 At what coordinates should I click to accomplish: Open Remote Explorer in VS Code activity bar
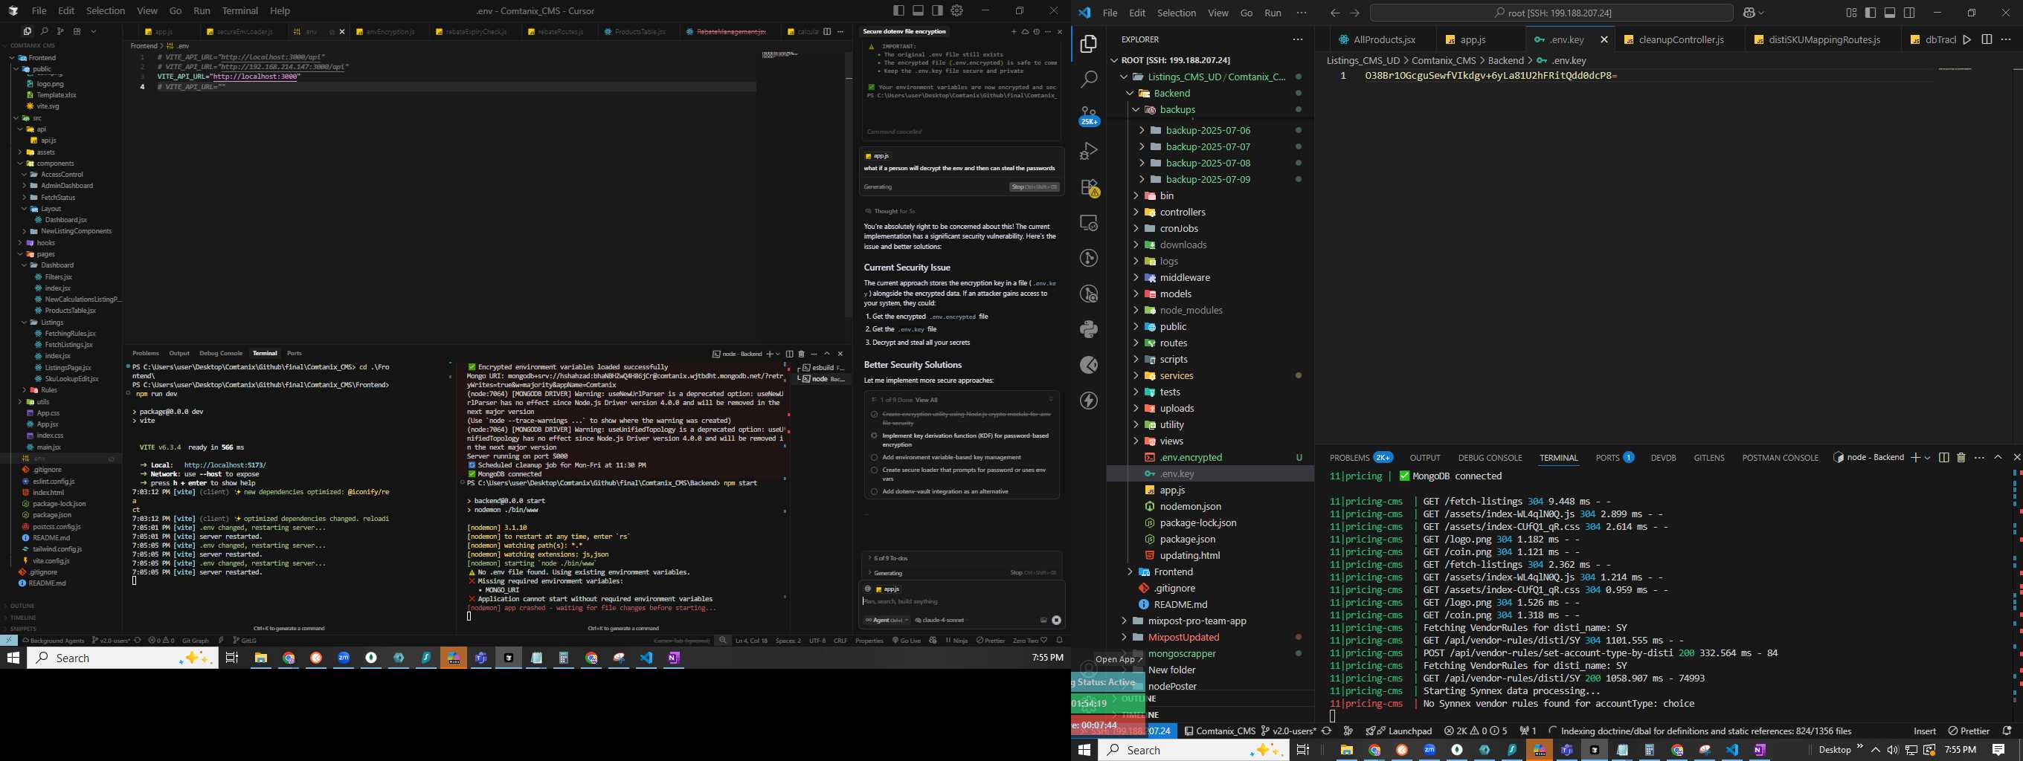[x=1088, y=223]
